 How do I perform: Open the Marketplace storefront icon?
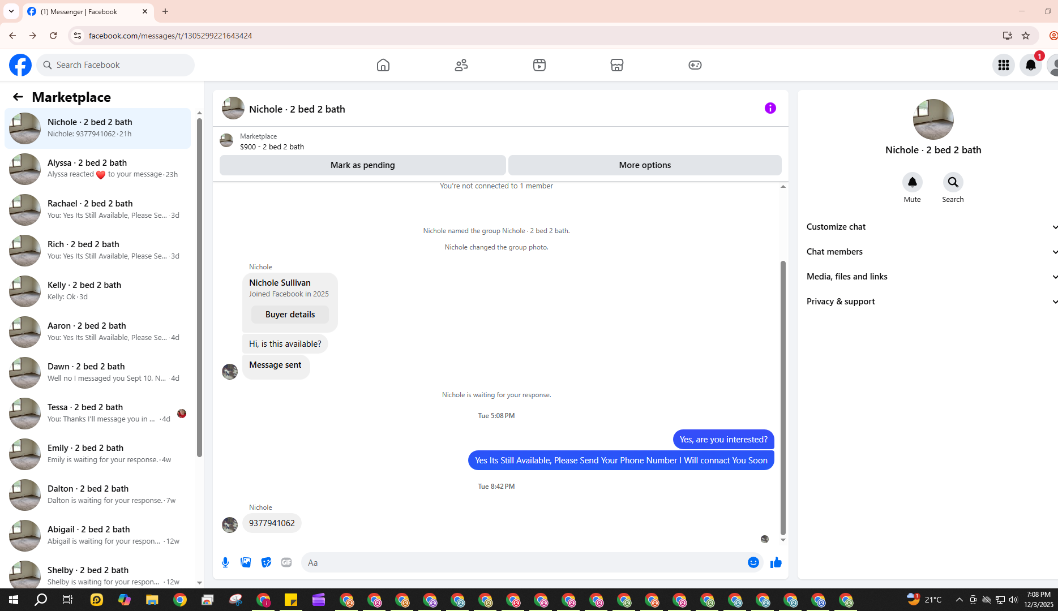tap(617, 65)
